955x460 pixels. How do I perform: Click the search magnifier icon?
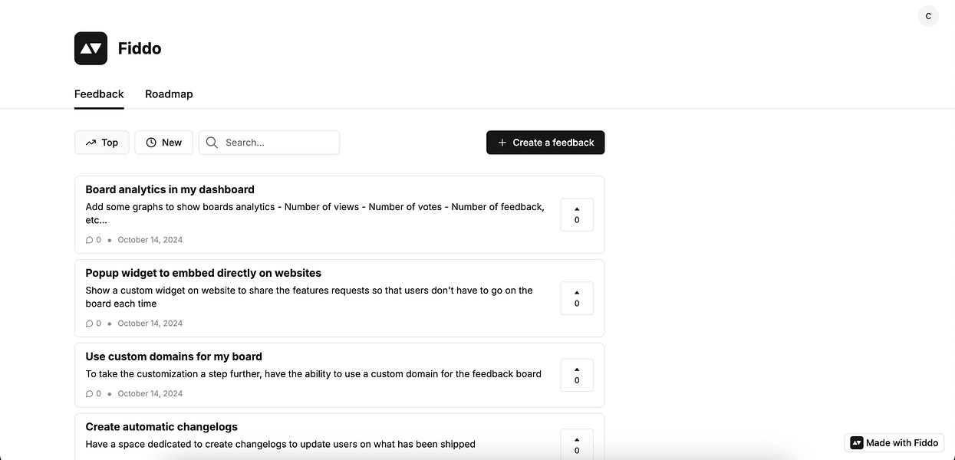[212, 143]
